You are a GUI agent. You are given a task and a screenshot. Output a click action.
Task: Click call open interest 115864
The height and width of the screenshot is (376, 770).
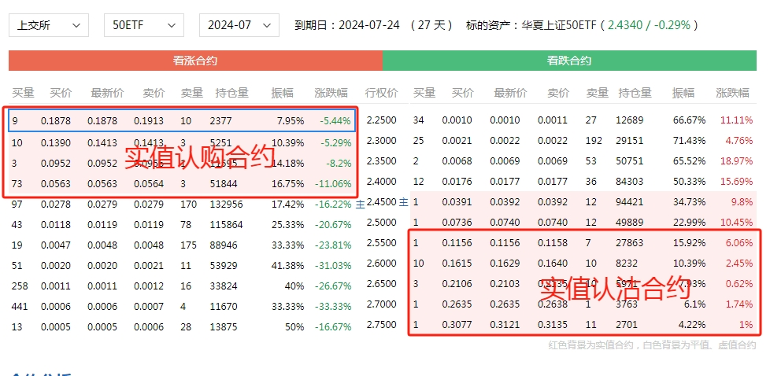pyautogui.click(x=226, y=225)
